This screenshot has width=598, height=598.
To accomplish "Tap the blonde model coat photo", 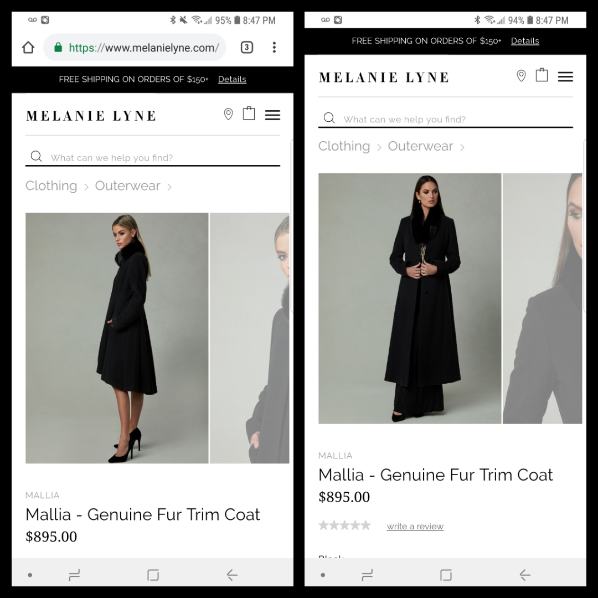I will tap(117, 338).
